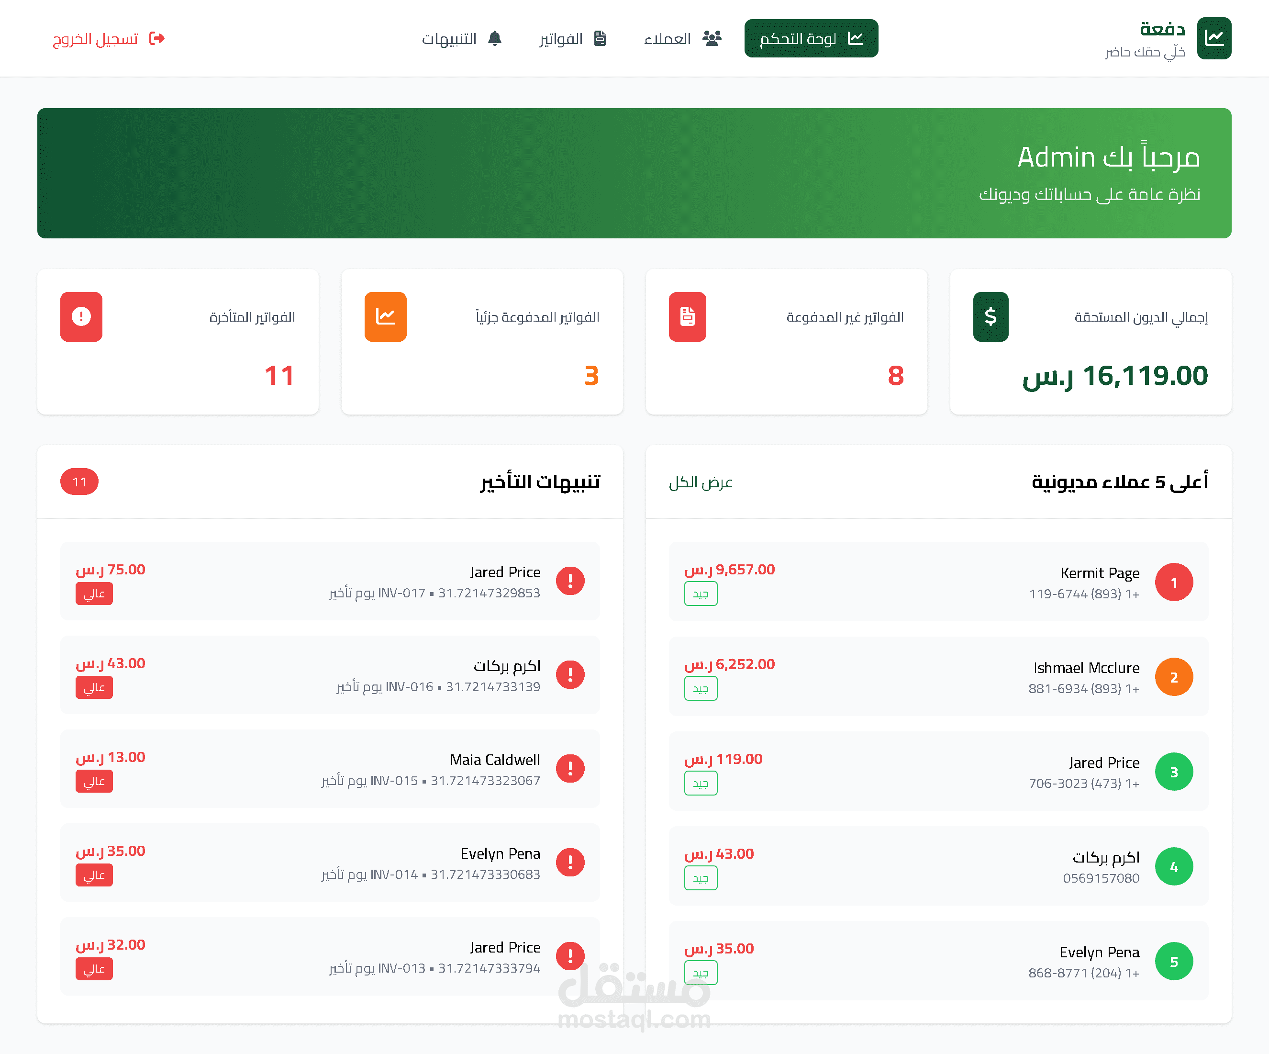Click جيد badge under 9,657.00 amount

click(x=701, y=594)
